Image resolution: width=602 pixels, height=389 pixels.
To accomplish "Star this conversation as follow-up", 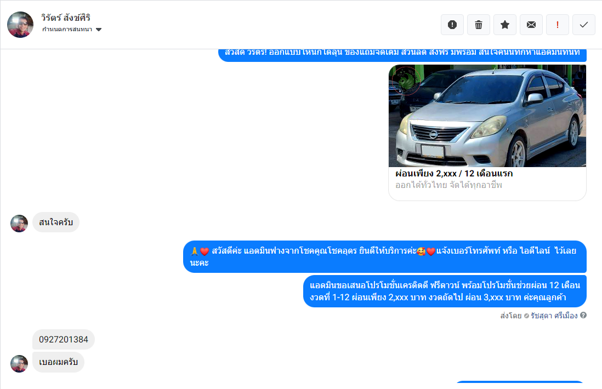I will 505,25.
